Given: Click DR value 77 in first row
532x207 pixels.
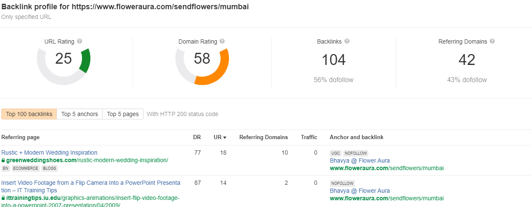Looking at the screenshot, I should coord(198,153).
